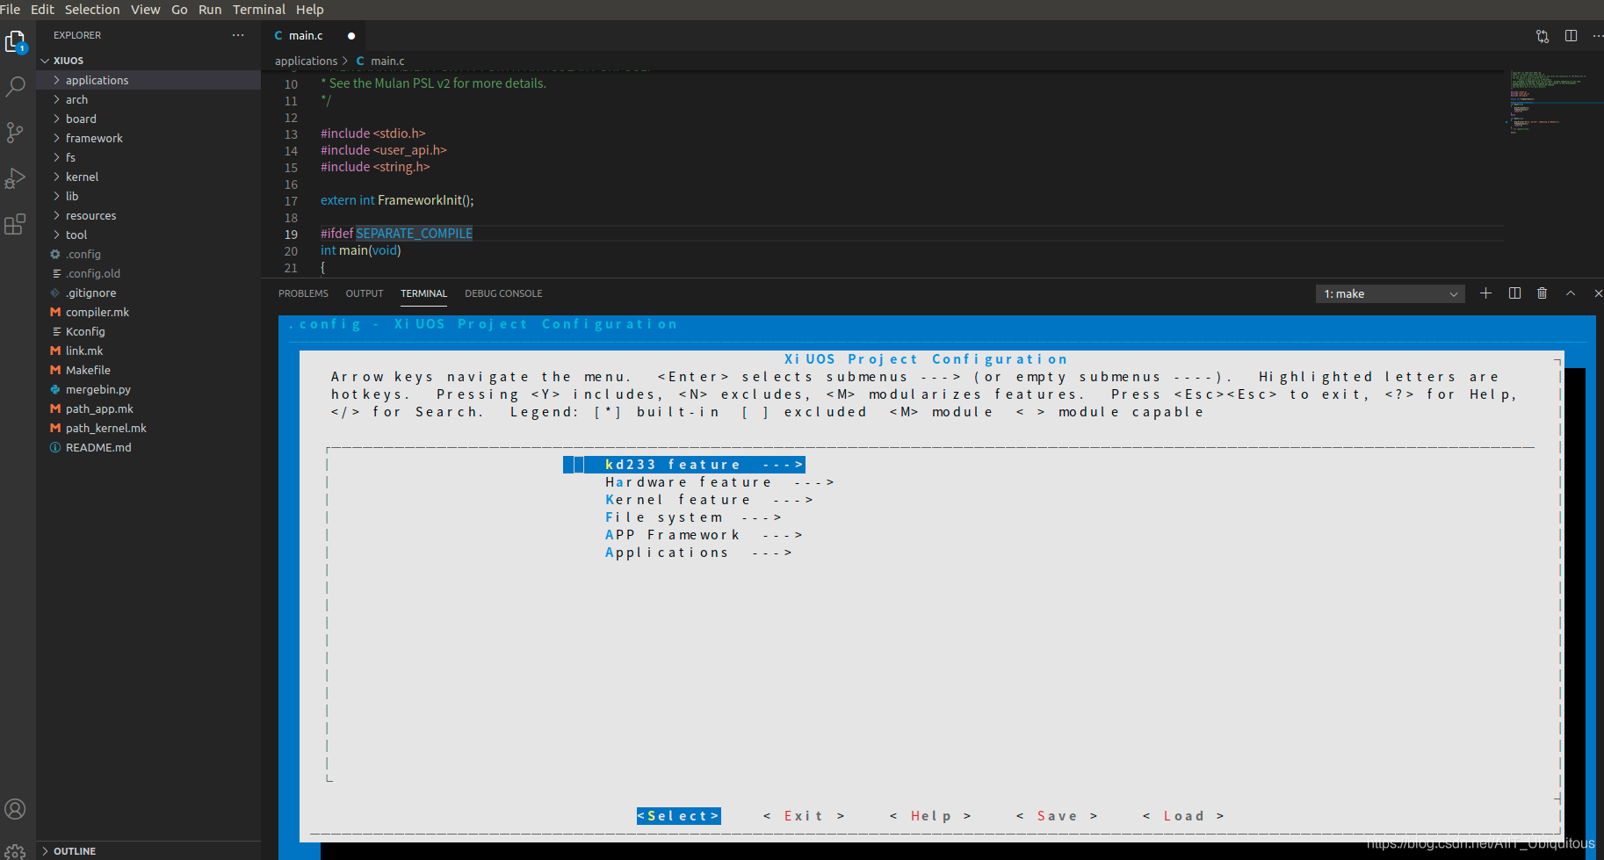Kill terminal with the trash icon

1542,293
